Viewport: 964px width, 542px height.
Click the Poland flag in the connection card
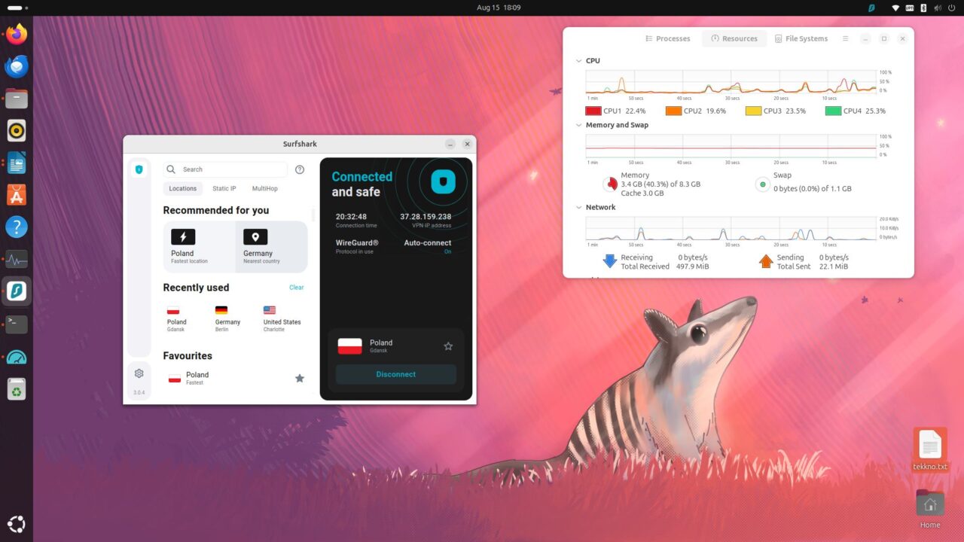point(349,346)
